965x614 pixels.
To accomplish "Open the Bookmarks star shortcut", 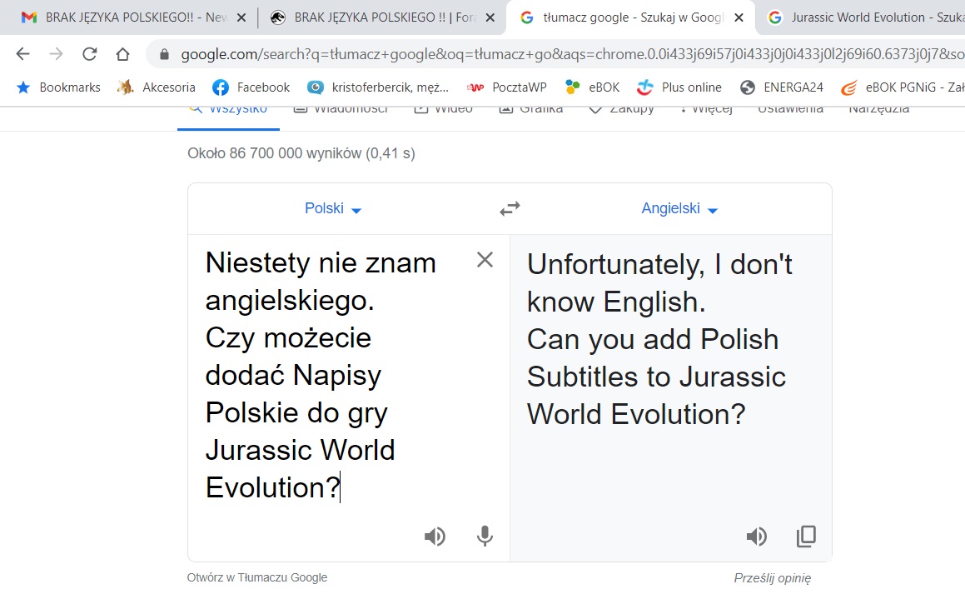I will (58, 87).
